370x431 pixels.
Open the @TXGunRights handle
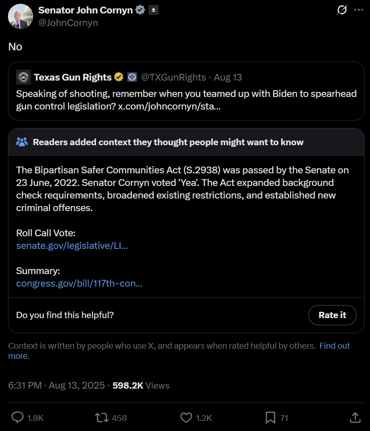click(173, 77)
